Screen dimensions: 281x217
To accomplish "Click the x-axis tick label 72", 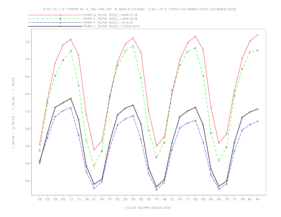I will pos(227,199).
